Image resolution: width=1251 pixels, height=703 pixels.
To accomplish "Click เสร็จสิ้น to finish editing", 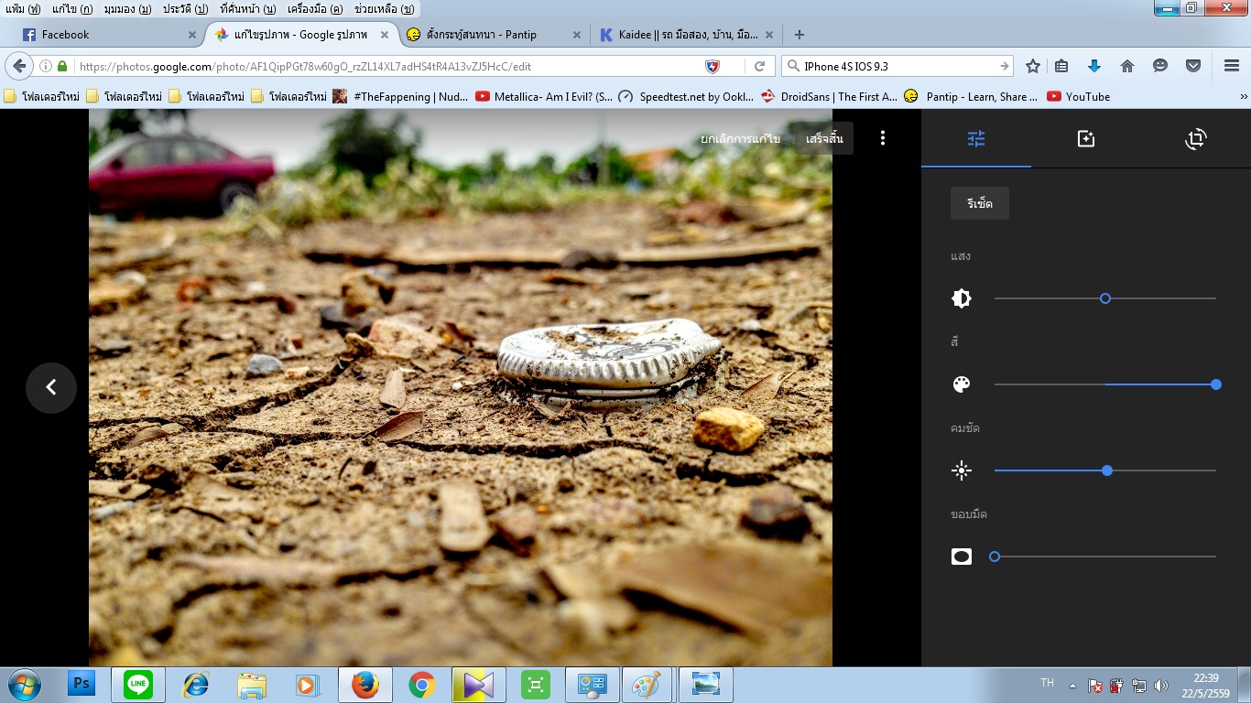I will [824, 138].
